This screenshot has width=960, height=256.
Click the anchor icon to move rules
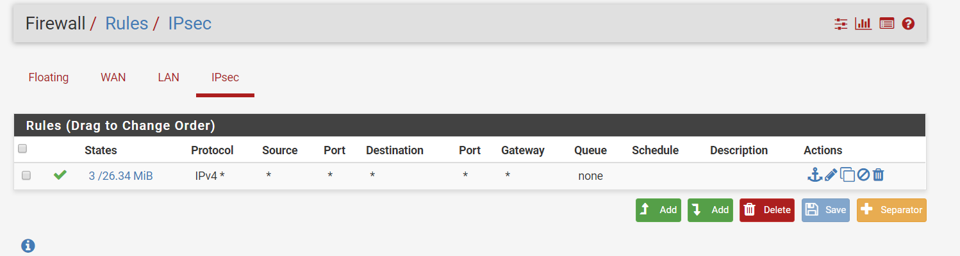coord(814,175)
